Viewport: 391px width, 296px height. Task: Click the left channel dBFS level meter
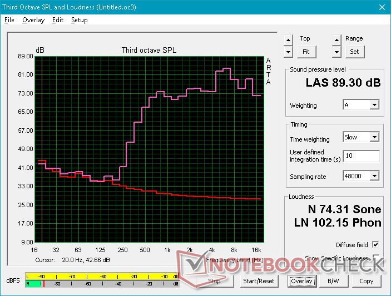coord(102,277)
